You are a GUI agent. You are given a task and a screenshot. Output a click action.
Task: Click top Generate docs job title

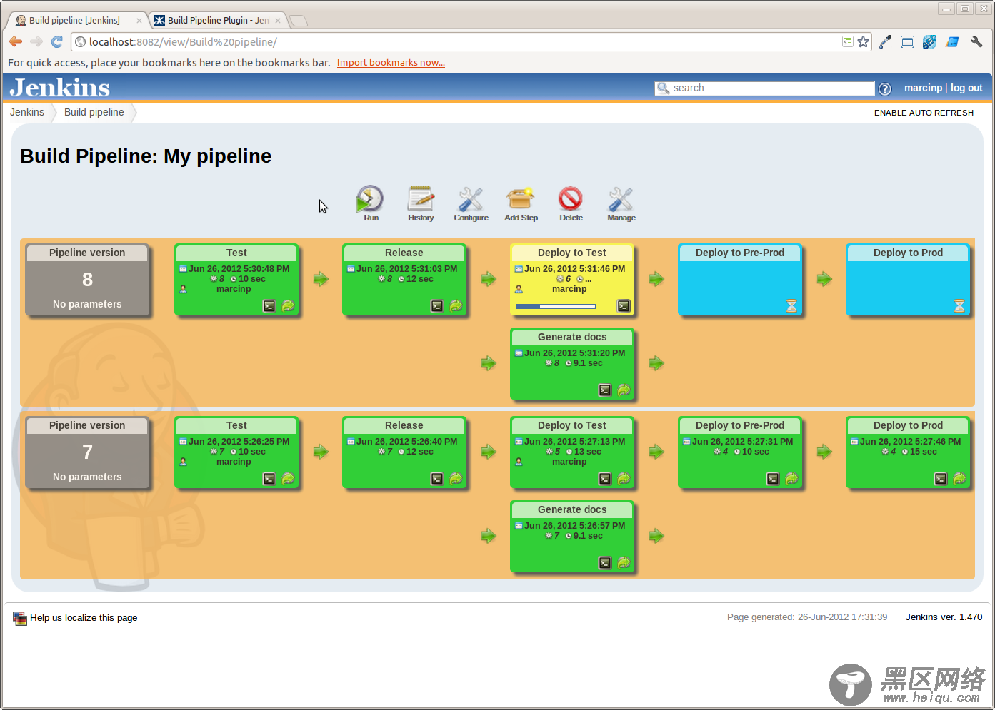[x=572, y=337]
